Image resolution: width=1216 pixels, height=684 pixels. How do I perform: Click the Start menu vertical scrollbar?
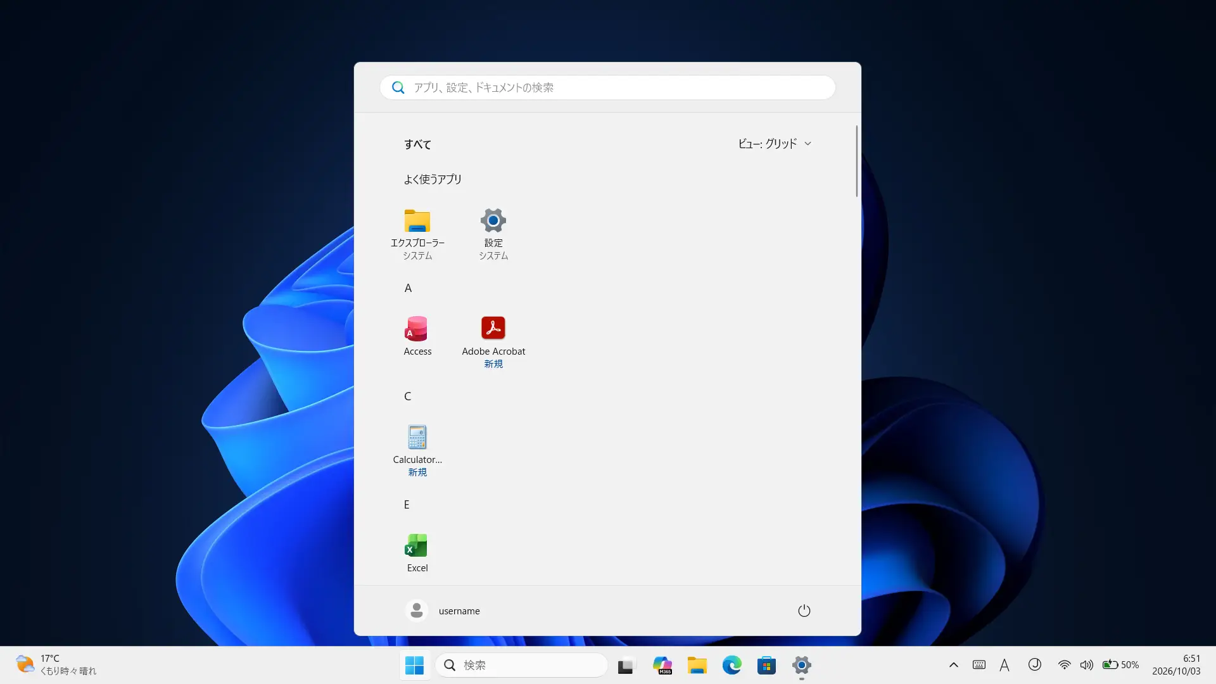tap(856, 161)
